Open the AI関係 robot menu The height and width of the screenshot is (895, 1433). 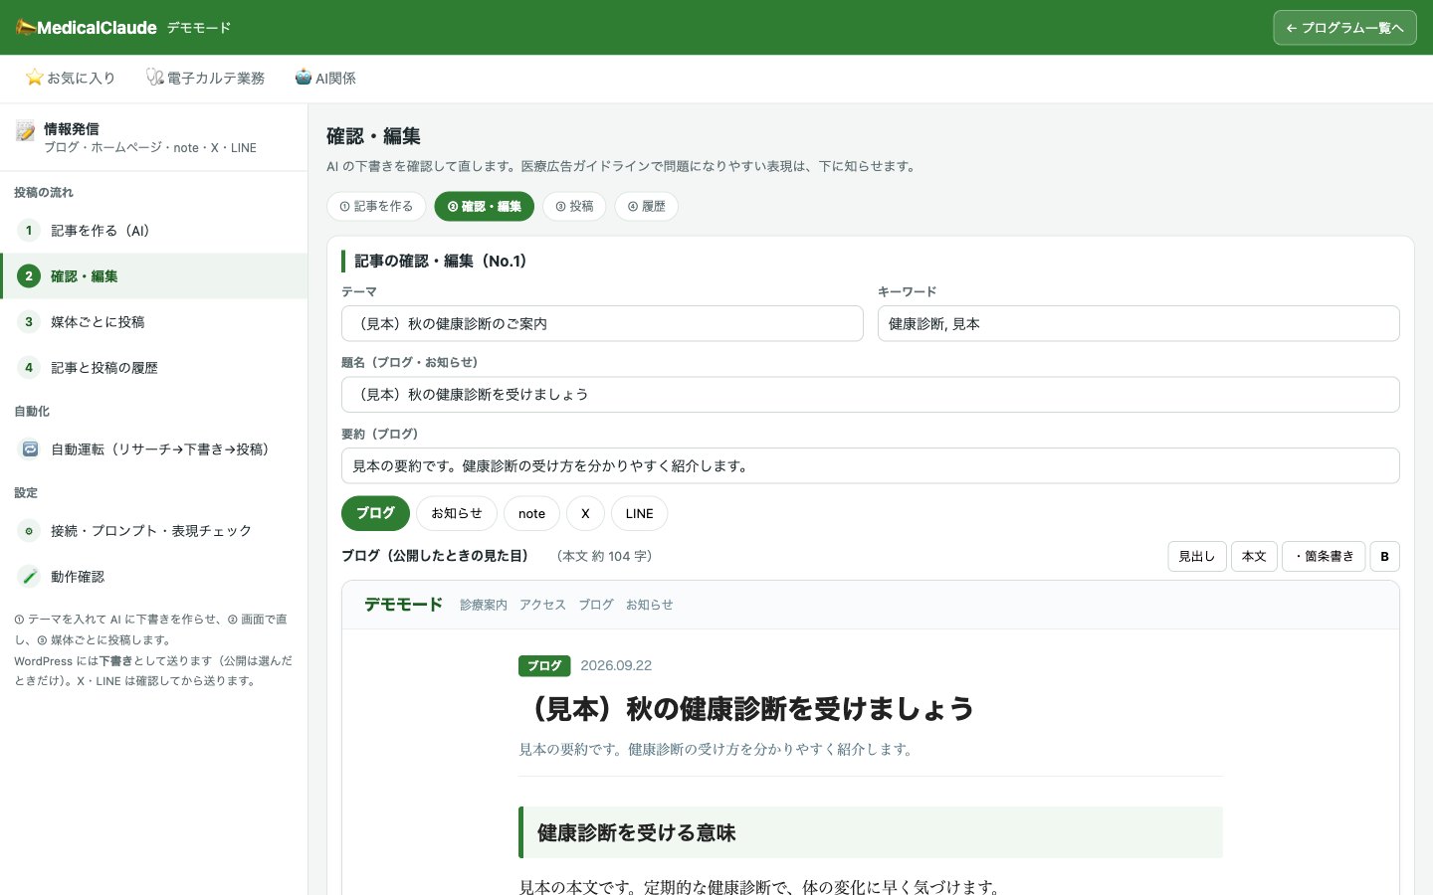(325, 78)
